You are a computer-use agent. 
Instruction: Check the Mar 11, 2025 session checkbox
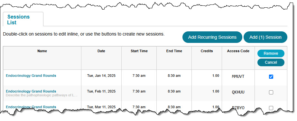(x=271, y=108)
